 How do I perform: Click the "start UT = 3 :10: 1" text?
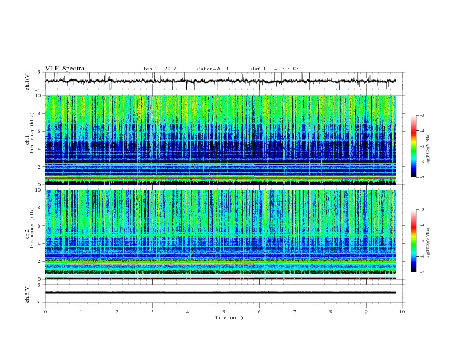click(x=276, y=69)
